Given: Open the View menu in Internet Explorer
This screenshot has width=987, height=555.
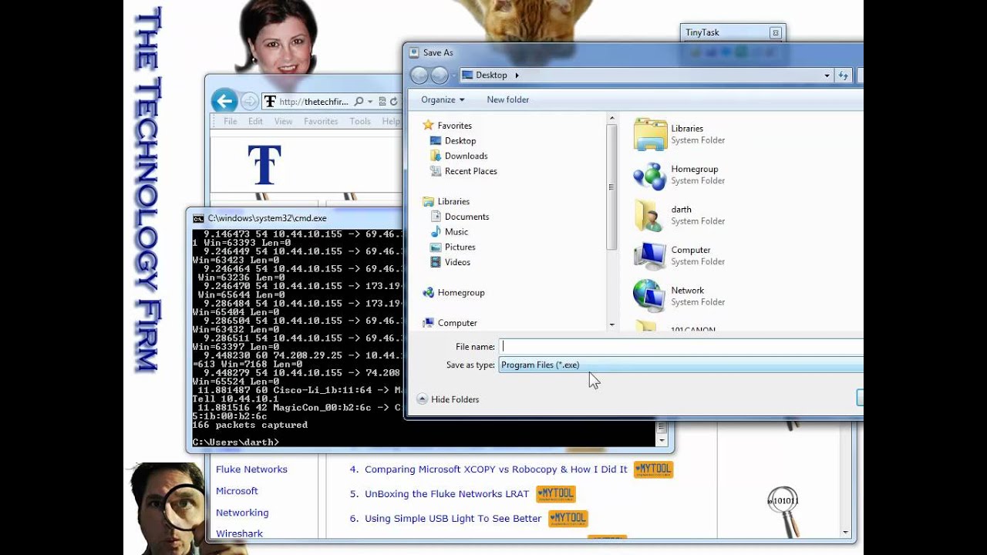Looking at the screenshot, I should click(283, 121).
